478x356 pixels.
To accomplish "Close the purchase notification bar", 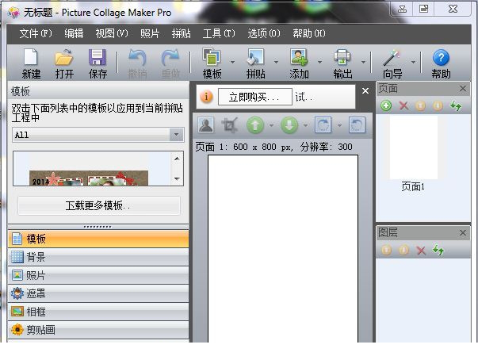I will [x=365, y=91].
